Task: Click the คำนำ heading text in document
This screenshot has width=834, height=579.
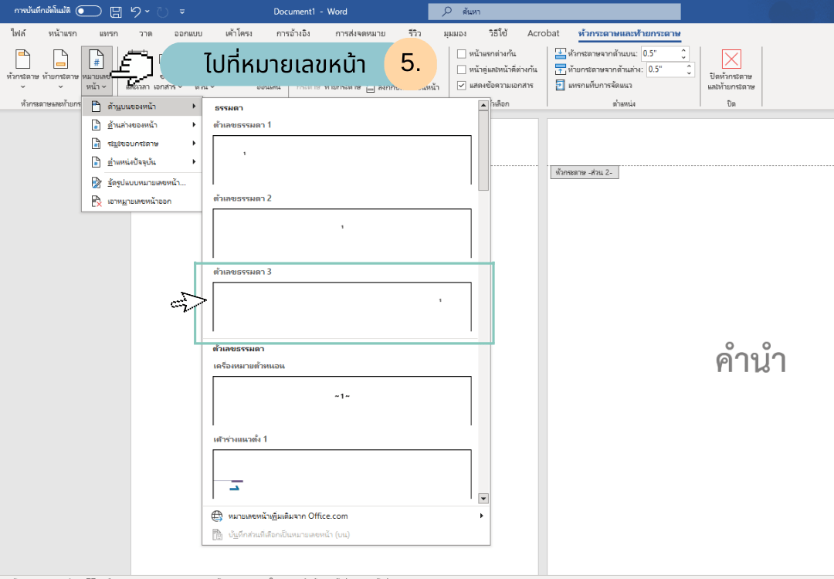Action: coord(751,361)
